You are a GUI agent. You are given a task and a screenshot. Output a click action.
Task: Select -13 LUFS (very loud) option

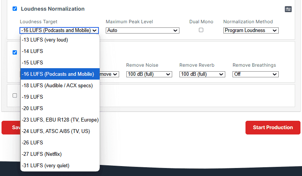[60, 40]
